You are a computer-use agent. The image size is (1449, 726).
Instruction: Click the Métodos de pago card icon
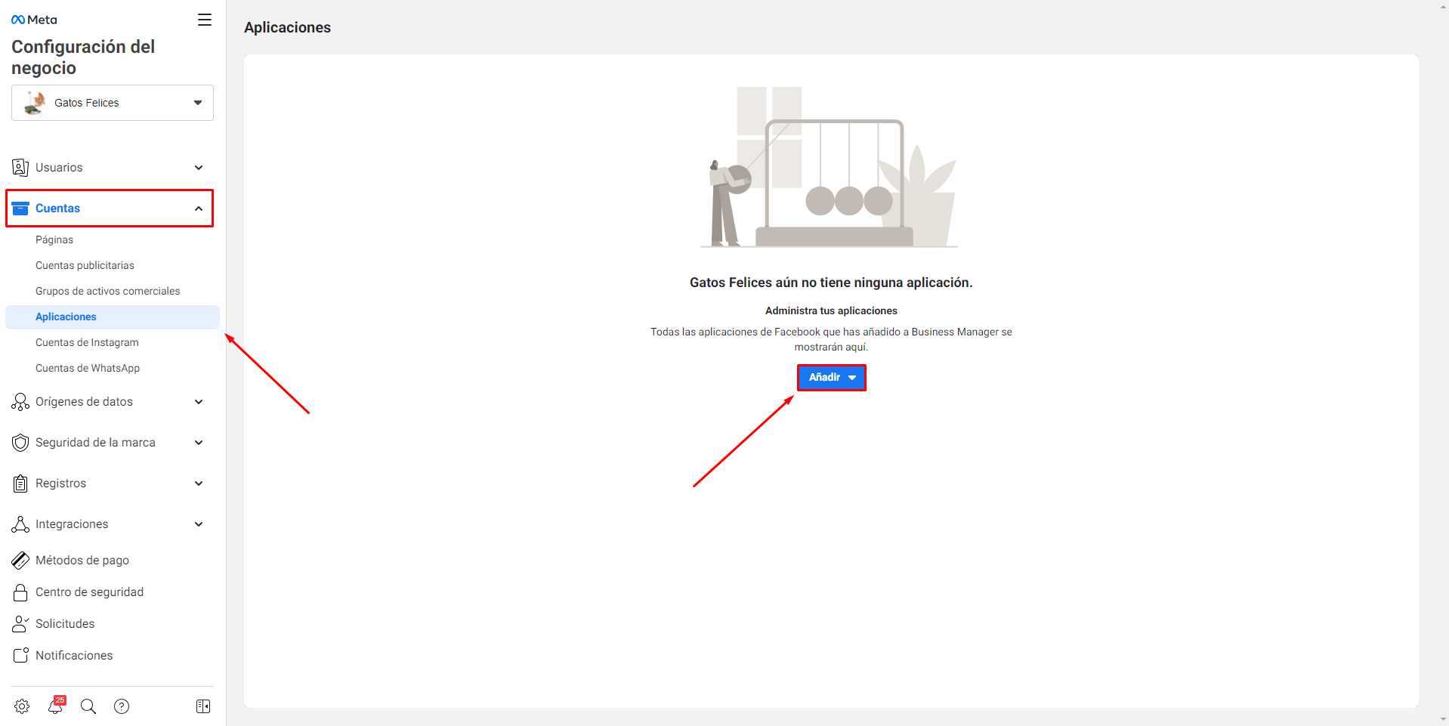20,561
